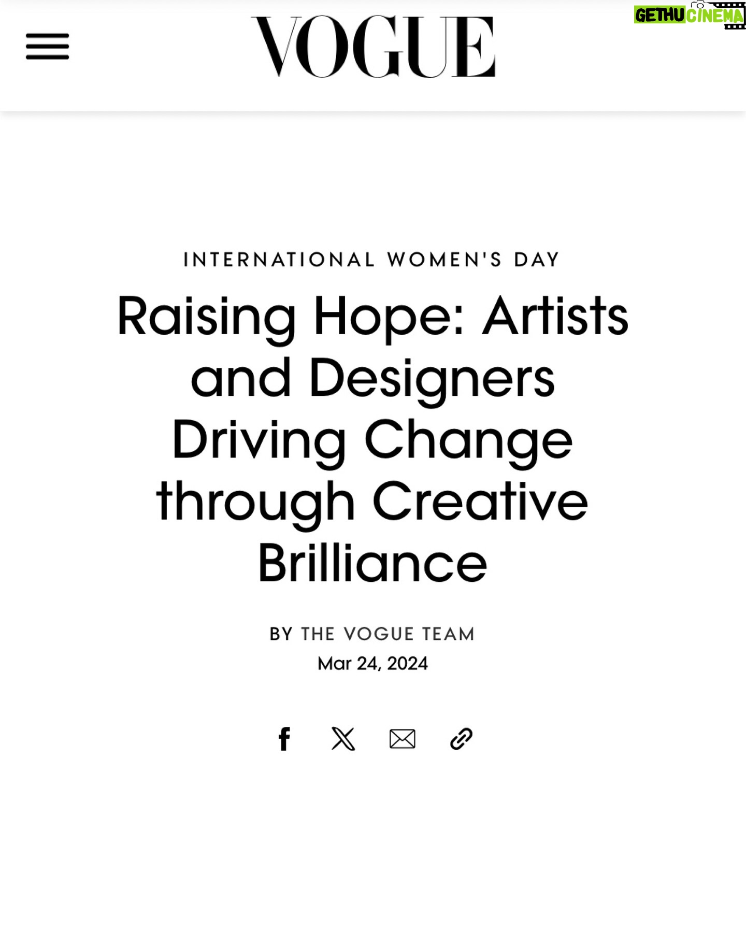Click the word Brilliance in the headline
The height and width of the screenshot is (930, 746).
pos(372,563)
